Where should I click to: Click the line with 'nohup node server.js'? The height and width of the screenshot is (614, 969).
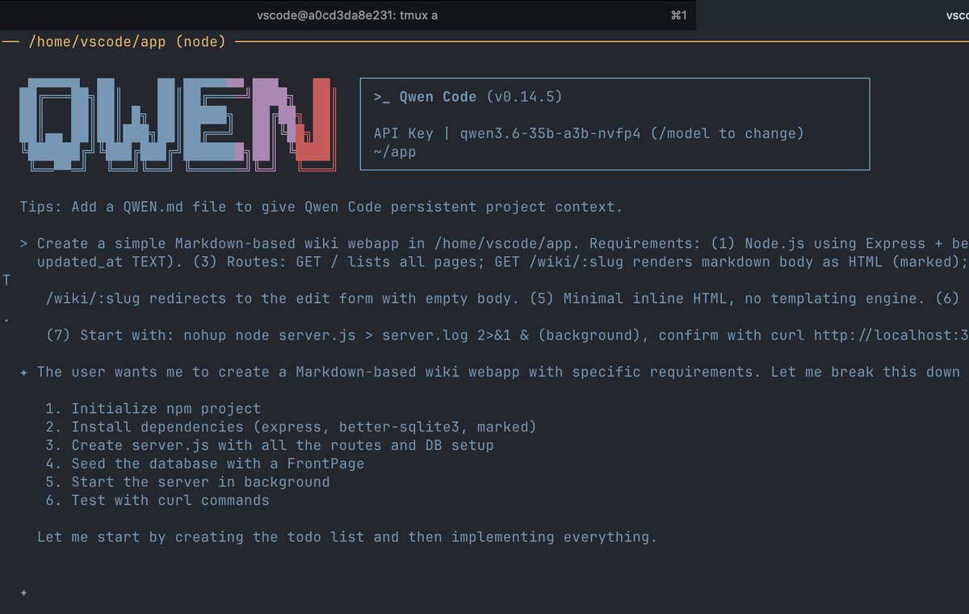(507, 335)
